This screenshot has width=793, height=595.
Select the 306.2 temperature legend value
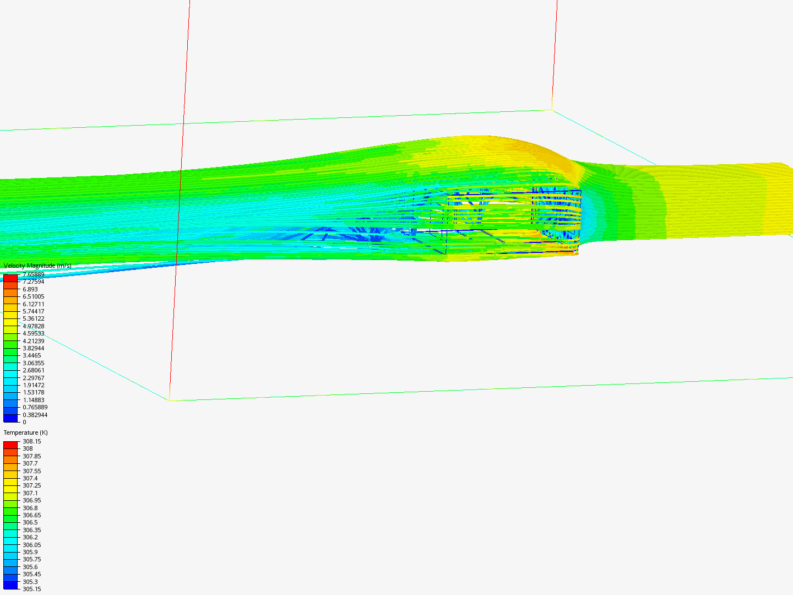pyautogui.click(x=30, y=538)
